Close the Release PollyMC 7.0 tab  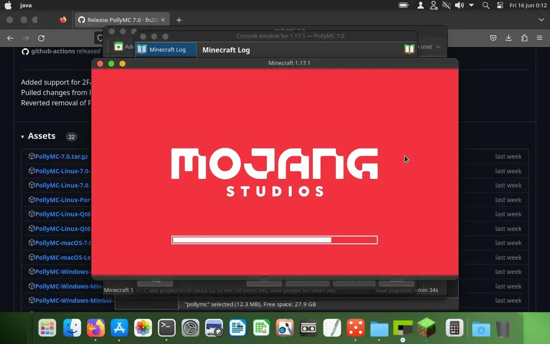point(163,20)
